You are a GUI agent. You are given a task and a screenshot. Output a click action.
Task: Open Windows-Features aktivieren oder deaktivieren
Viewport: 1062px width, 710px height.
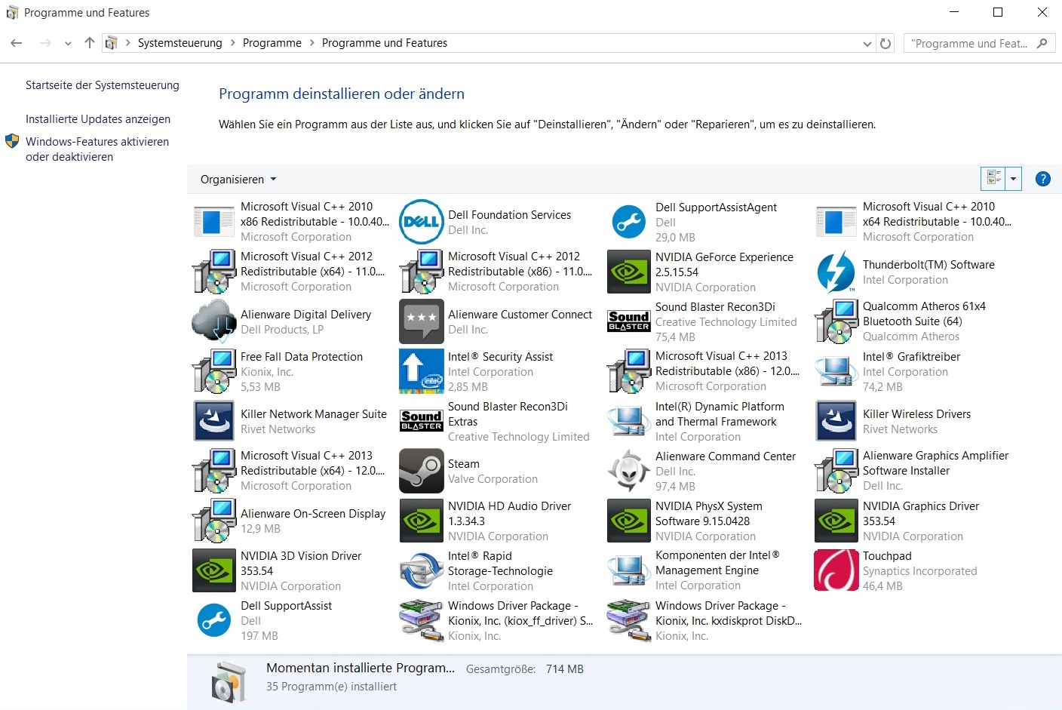97,149
